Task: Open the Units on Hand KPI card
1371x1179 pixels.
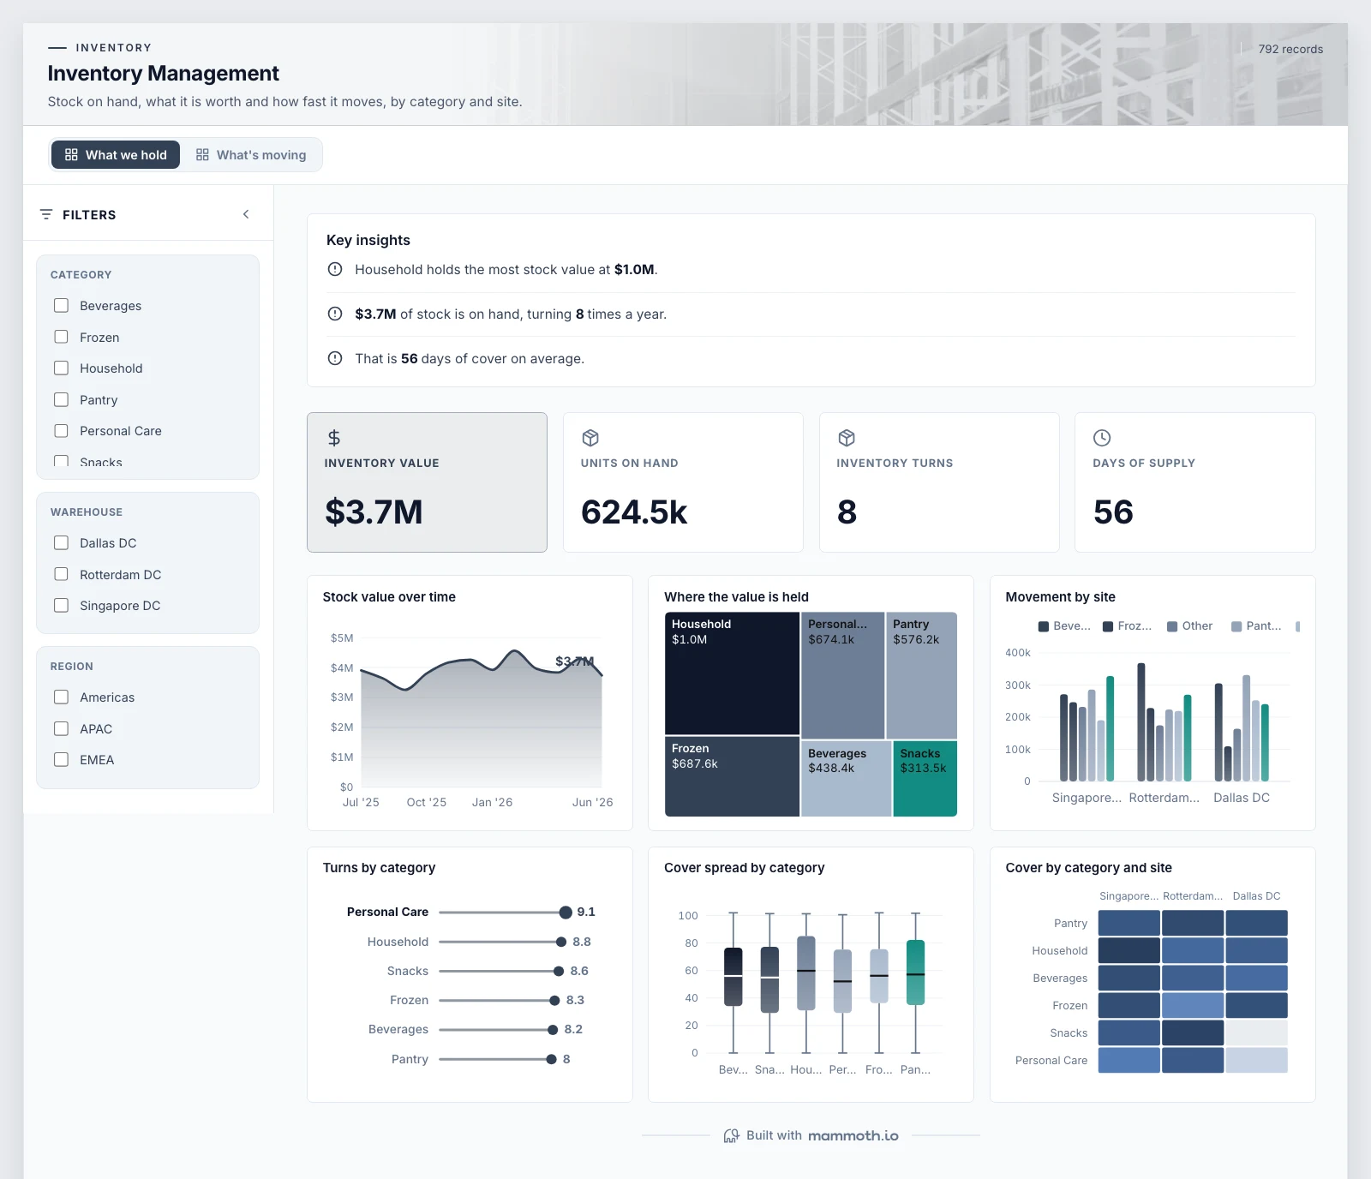Action: [683, 482]
